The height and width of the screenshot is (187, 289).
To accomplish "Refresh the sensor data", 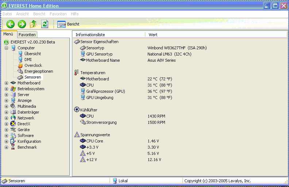I will tap(45, 24).
